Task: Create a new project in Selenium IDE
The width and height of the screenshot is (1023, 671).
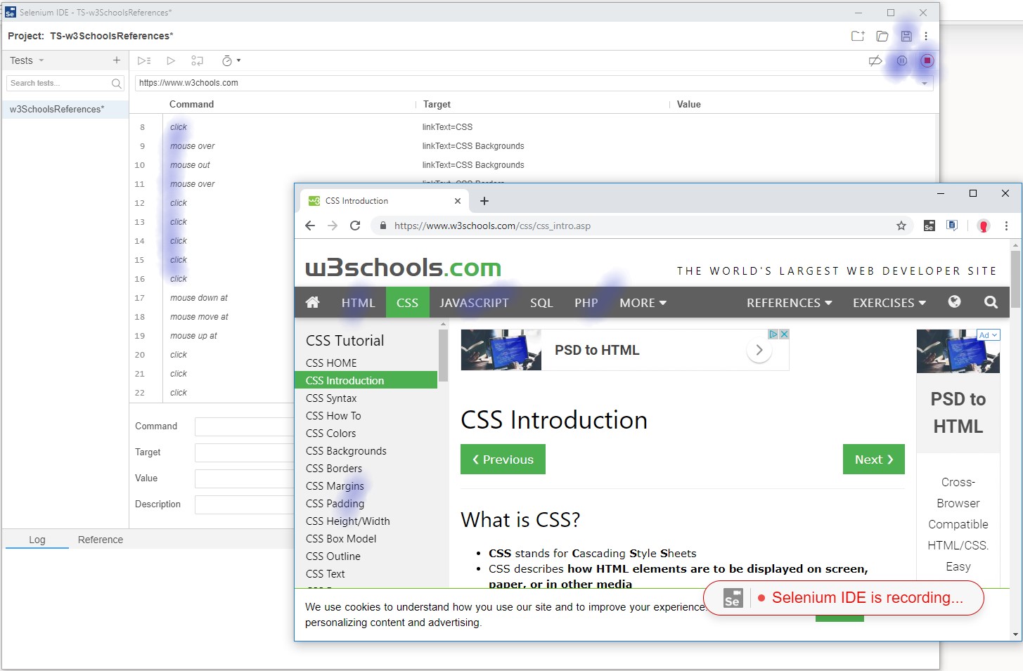Action: [x=858, y=36]
